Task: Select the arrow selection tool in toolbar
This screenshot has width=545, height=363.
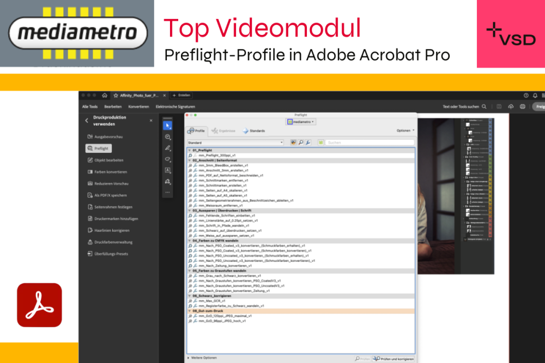Action: point(167,126)
